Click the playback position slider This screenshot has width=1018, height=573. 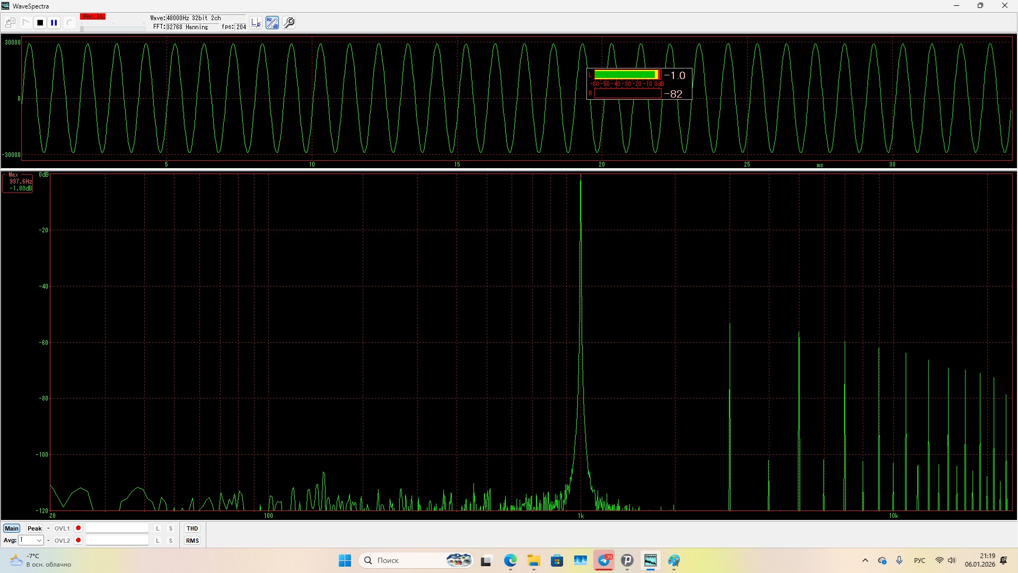112,29
